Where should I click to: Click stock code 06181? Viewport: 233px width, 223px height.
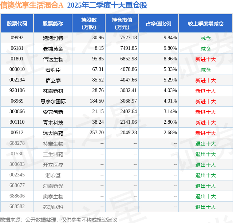[x=17, y=48]
